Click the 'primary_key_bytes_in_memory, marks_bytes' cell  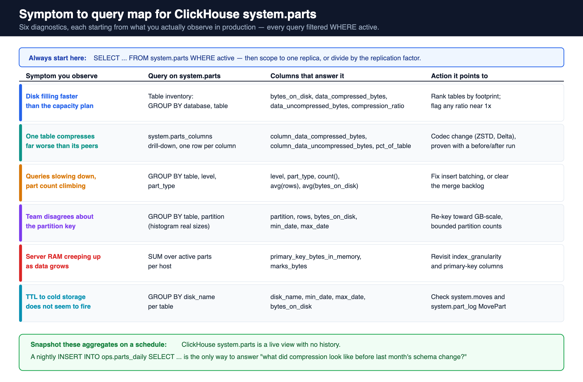click(x=316, y=261)
